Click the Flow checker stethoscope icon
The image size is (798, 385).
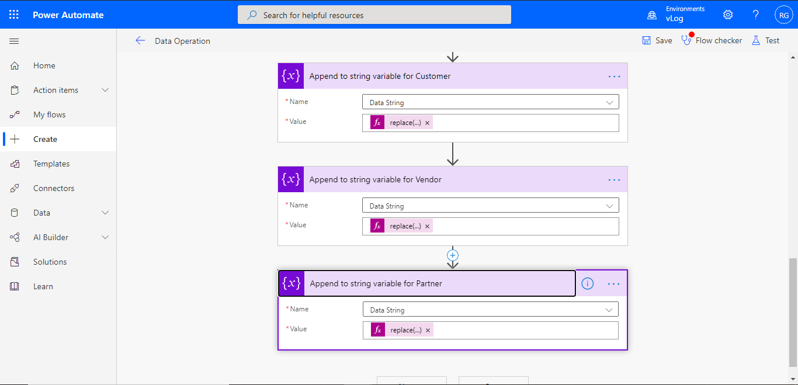[686, 40]
